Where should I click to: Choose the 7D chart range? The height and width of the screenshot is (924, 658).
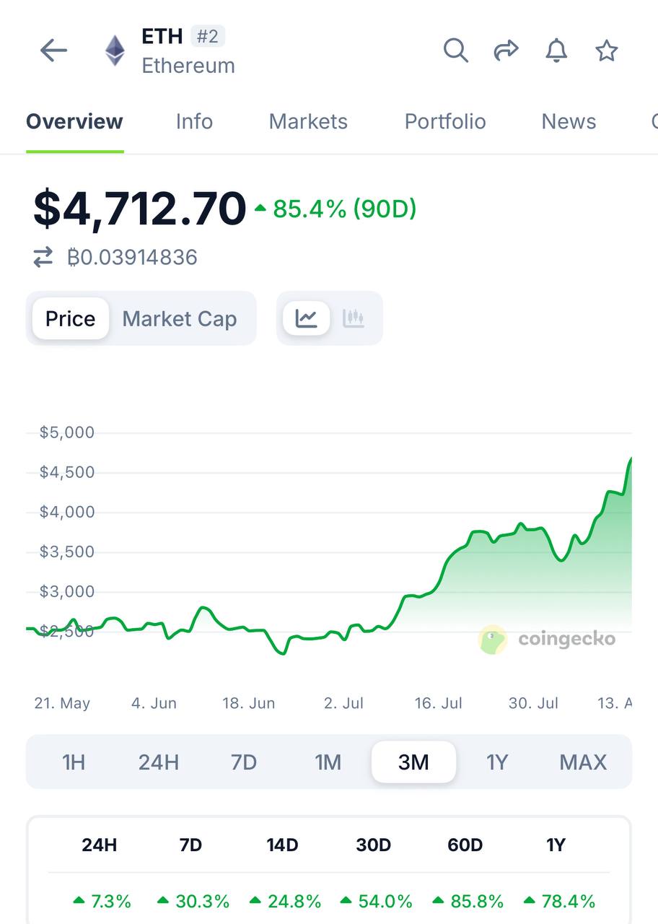click(244, 762)
